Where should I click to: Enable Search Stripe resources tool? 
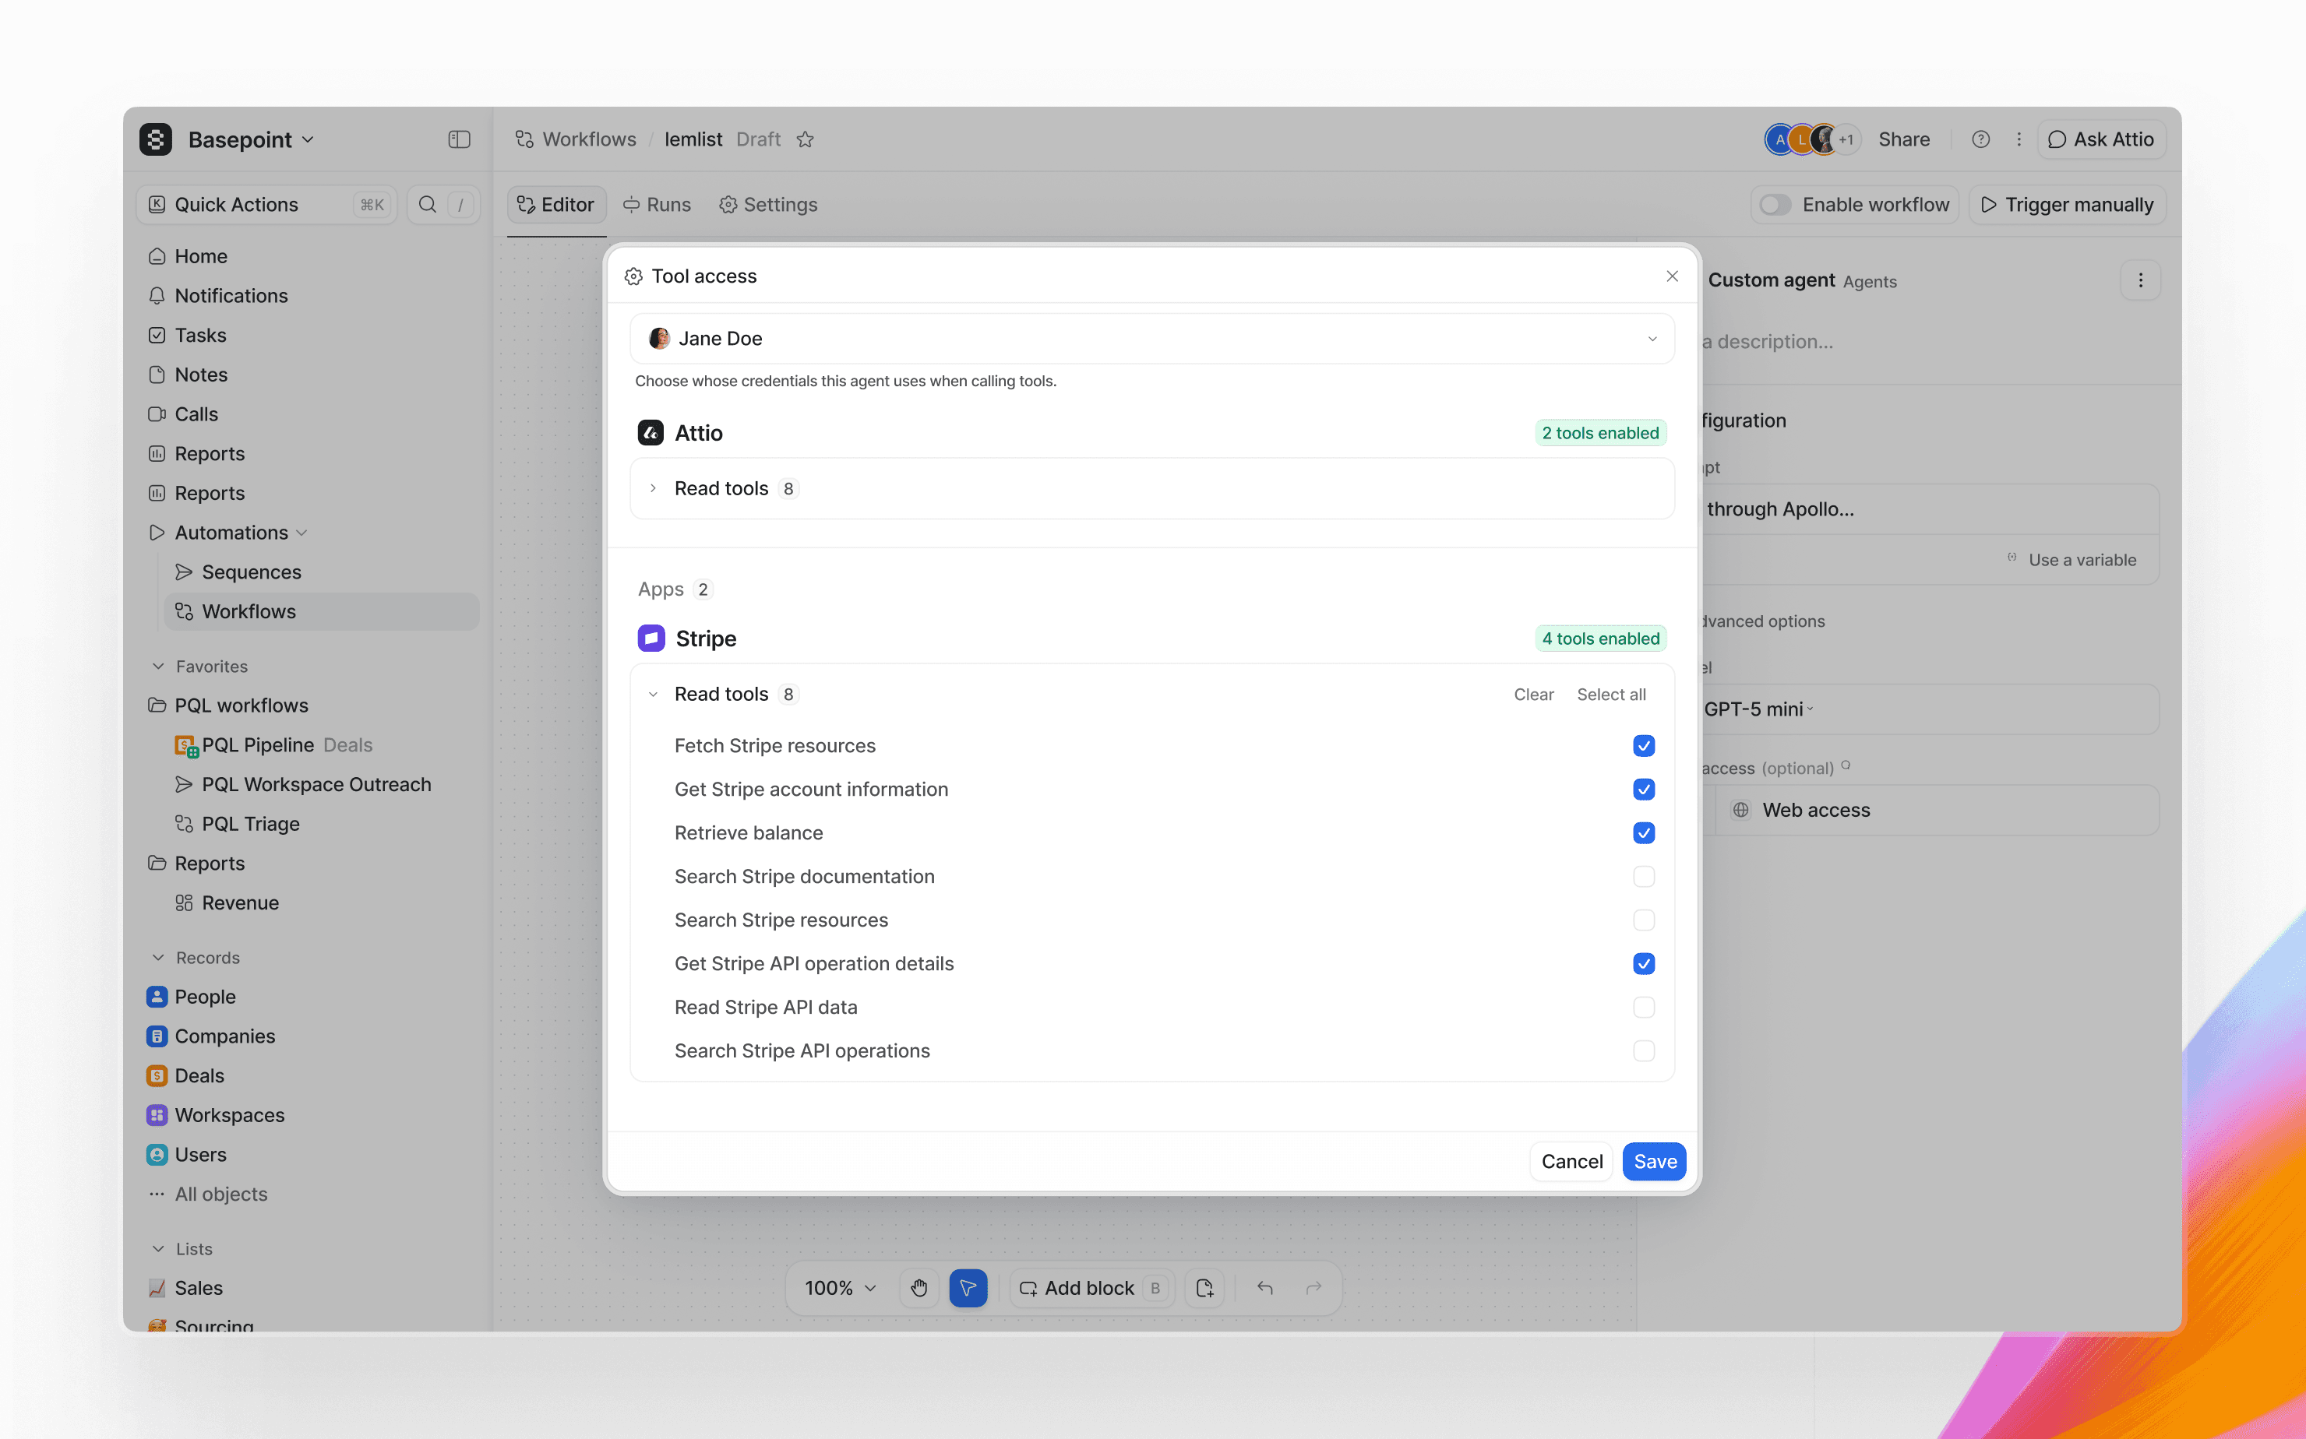[1643, 920]
